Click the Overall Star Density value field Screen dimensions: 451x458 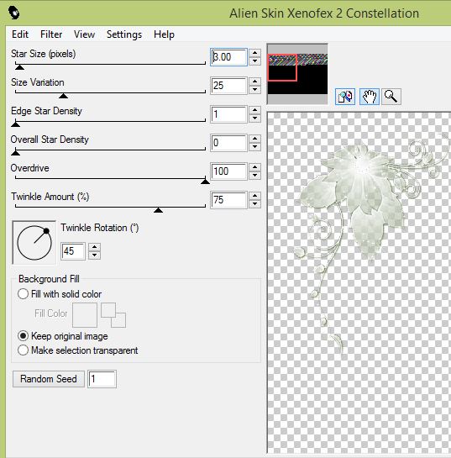228,143
